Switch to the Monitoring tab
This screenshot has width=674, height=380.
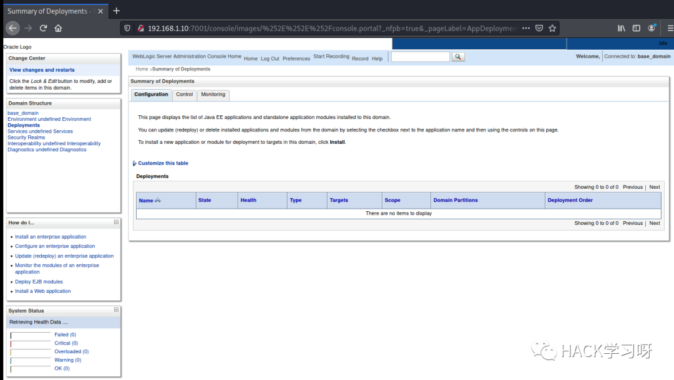point(213,94)
